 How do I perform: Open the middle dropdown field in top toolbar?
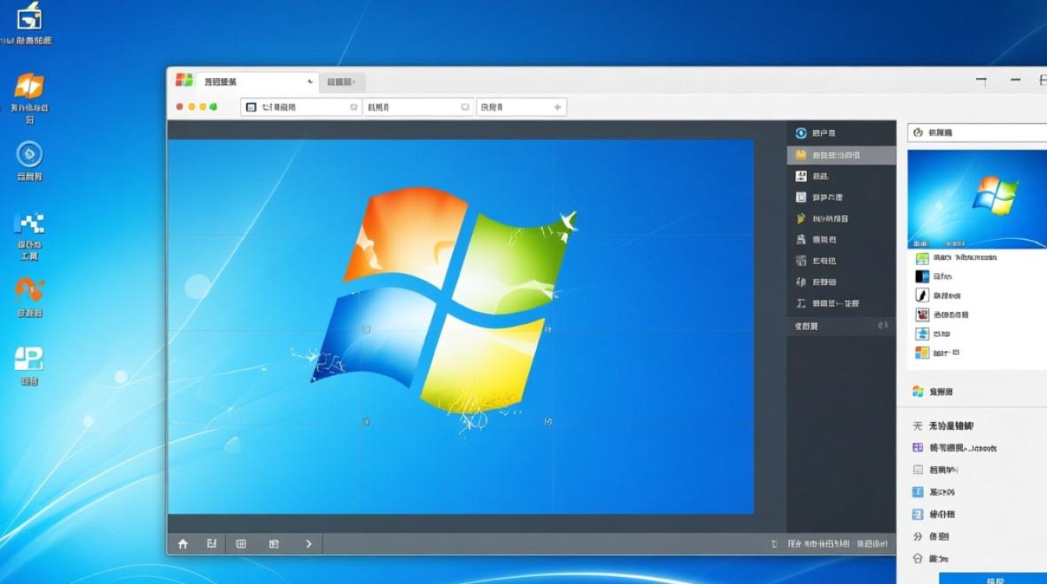pyautogui.click(x=418, y=107)
